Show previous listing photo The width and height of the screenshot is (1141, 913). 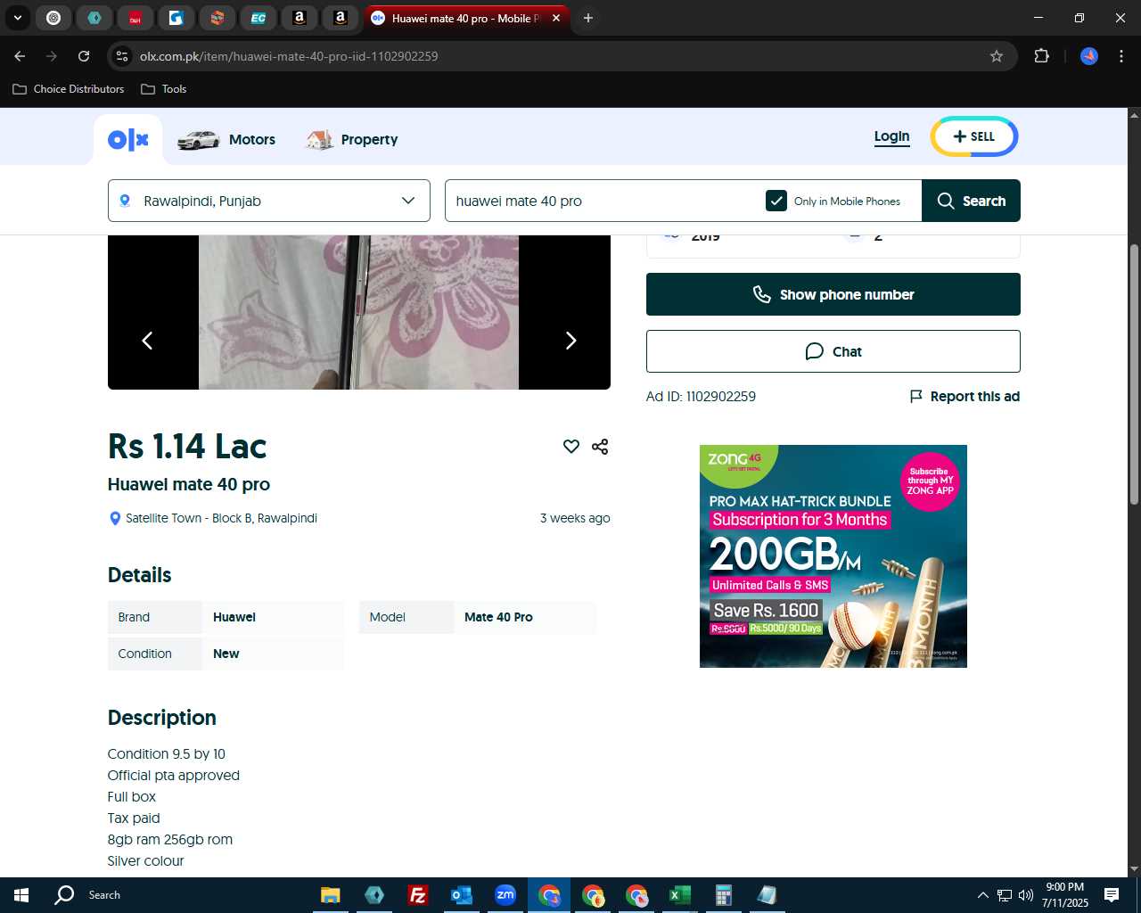(x=148, y=341)
